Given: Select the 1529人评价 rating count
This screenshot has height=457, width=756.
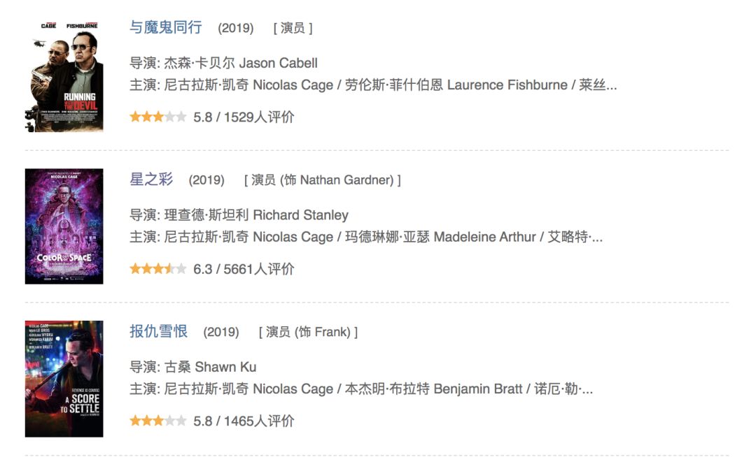Looking at the screenshot, I should tap(259, 117).
